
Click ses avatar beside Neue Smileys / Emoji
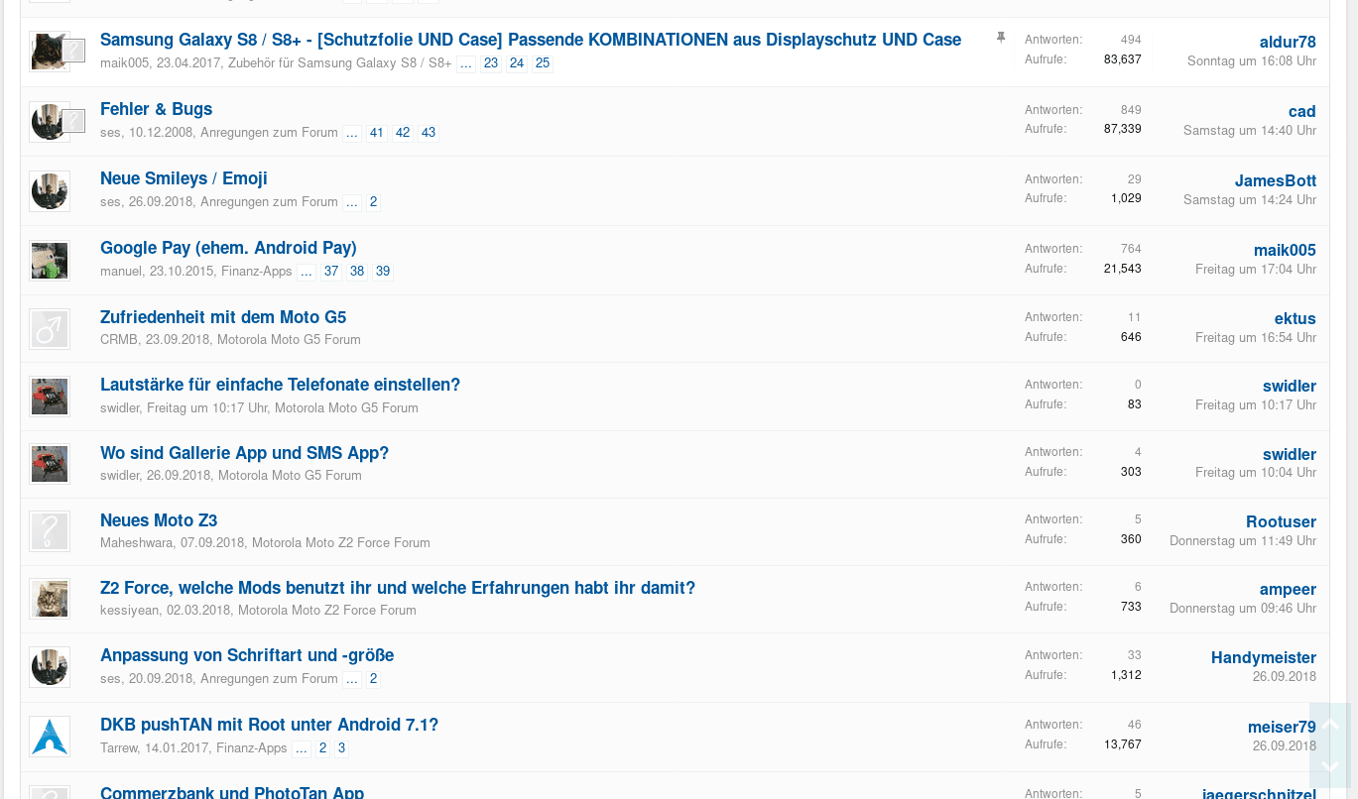pyautogui.click(x=50, y=191)
